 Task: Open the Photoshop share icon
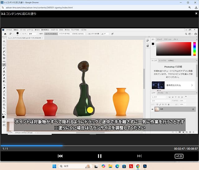196,34
